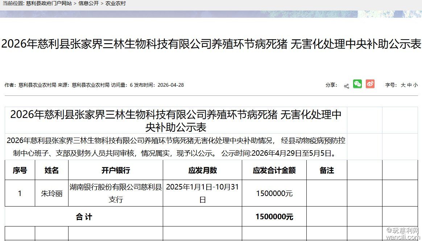Select the 备注 column header
This screenshot has width=422, height=241.
pos(327,170)
